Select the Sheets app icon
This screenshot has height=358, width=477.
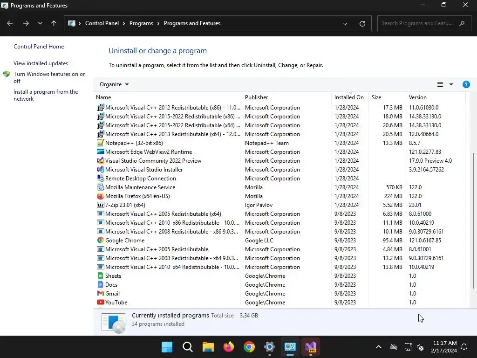101,275
